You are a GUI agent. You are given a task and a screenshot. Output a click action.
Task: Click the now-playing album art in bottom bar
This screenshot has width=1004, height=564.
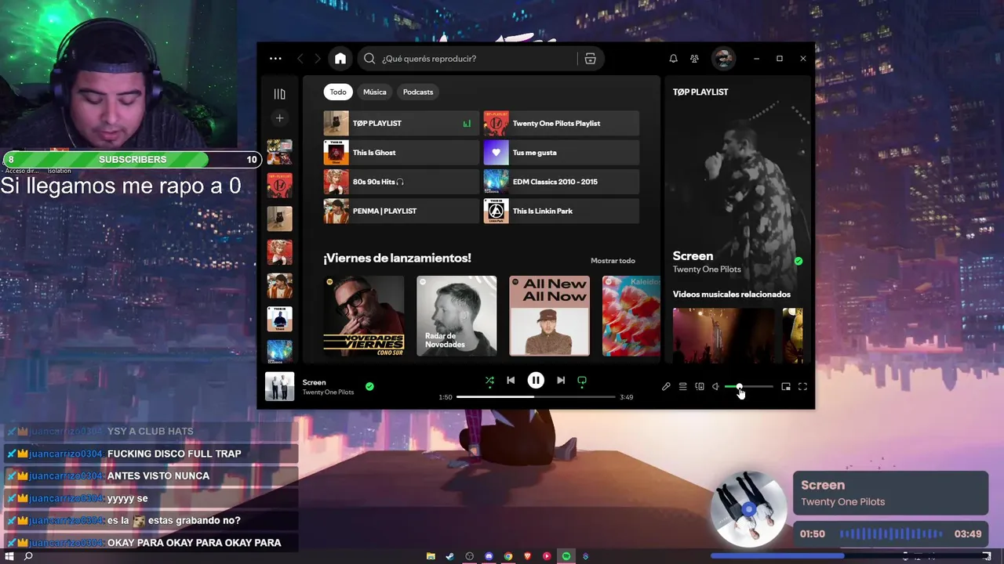tap(279, 386)
